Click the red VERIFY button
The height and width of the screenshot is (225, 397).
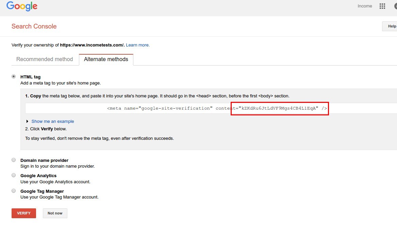24,213
